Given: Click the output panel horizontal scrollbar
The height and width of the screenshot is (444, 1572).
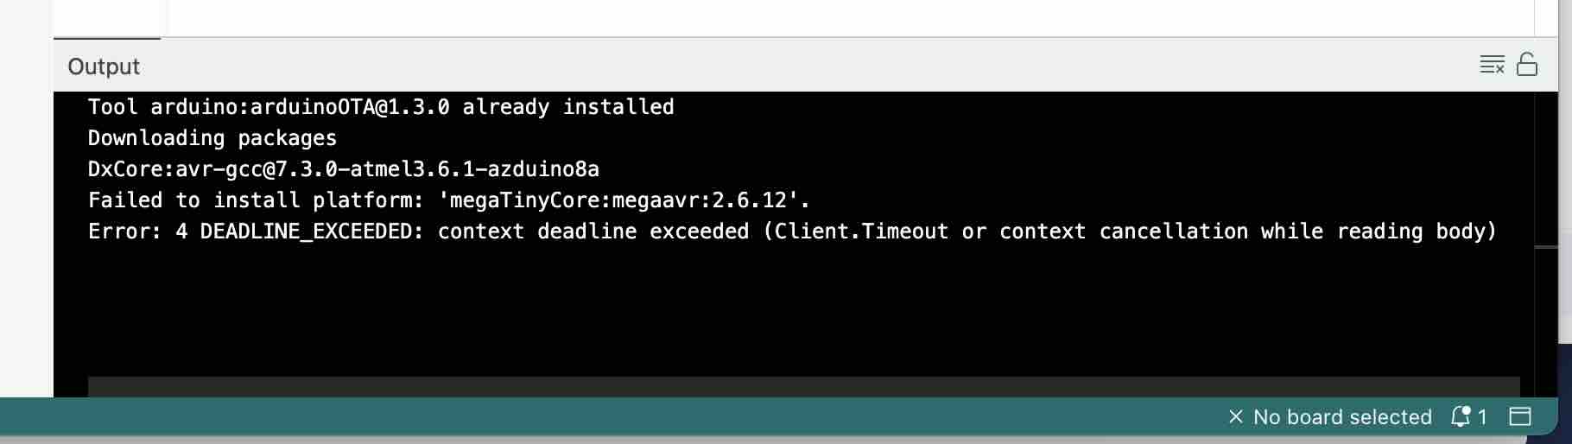Looking at the screenshot, I should (x=803, y=386).
